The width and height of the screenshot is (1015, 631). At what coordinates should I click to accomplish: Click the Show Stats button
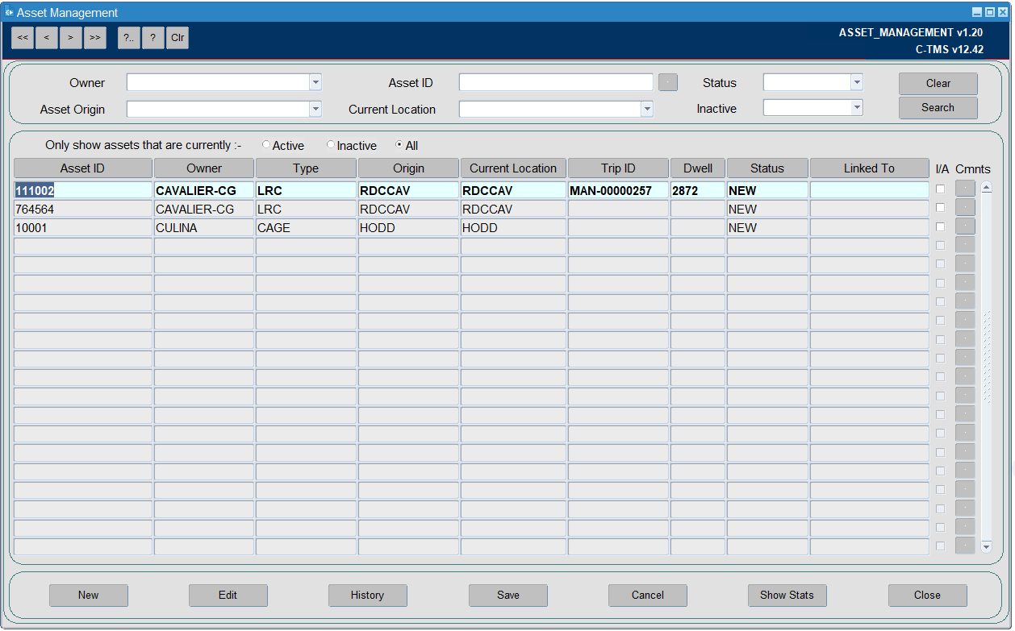(x=787, y=596)
